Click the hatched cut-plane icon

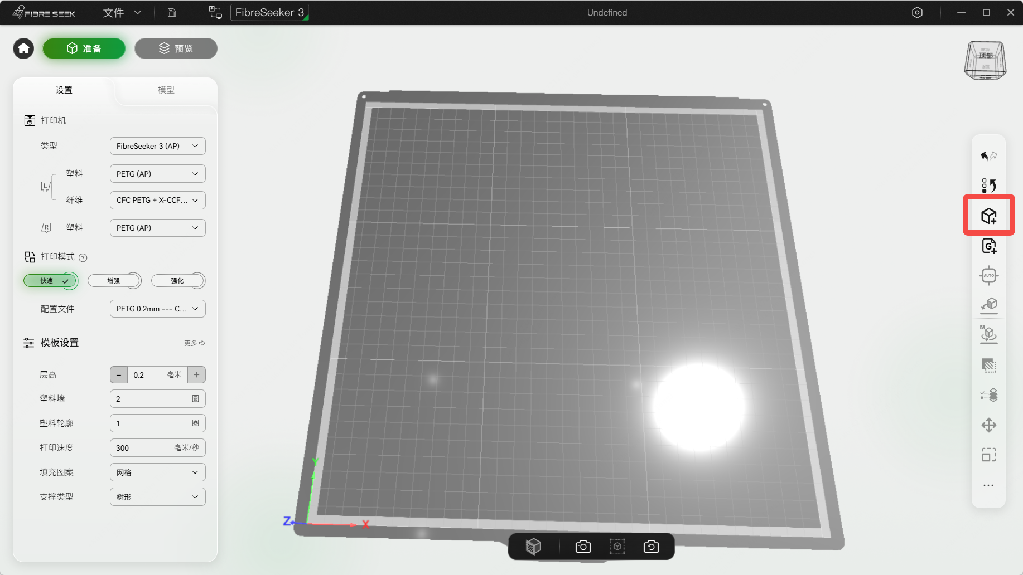point(988,366)
